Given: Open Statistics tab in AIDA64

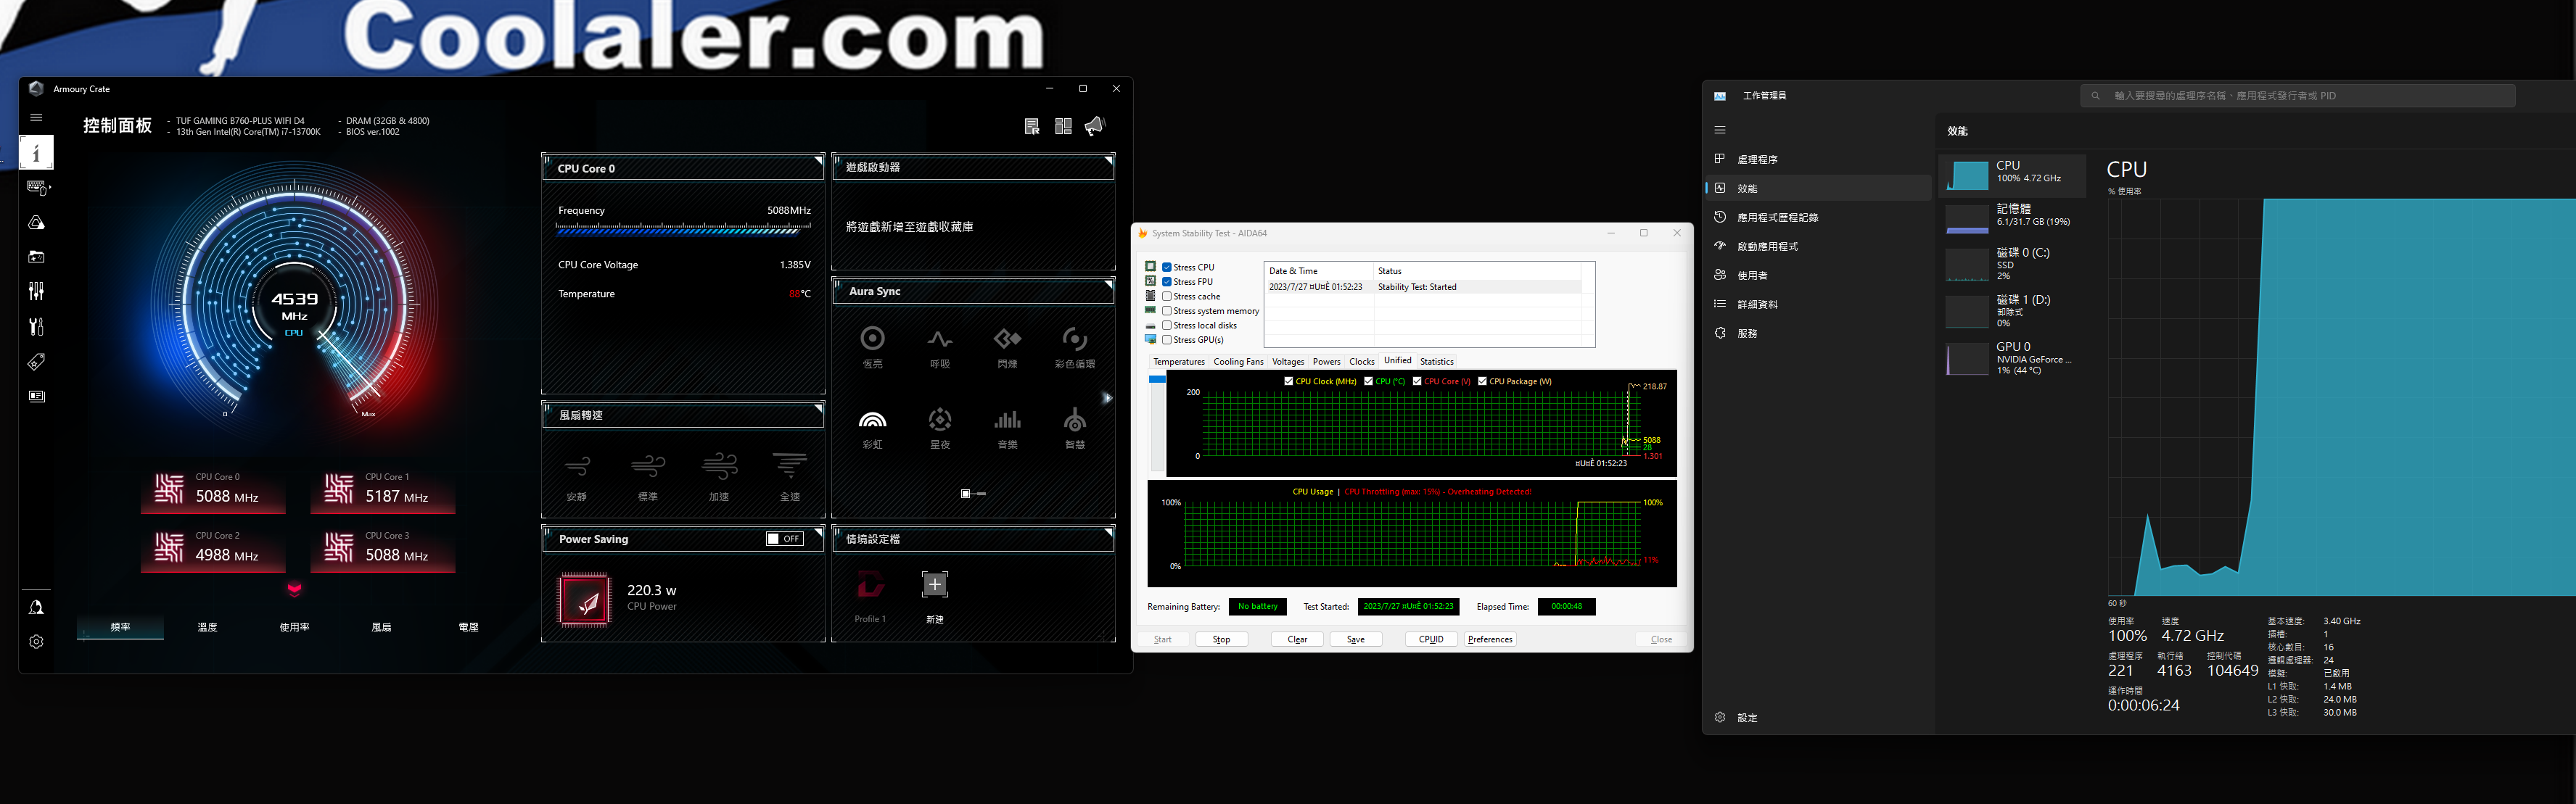Looking at the screenshot, I should (x=1437, y=362).
